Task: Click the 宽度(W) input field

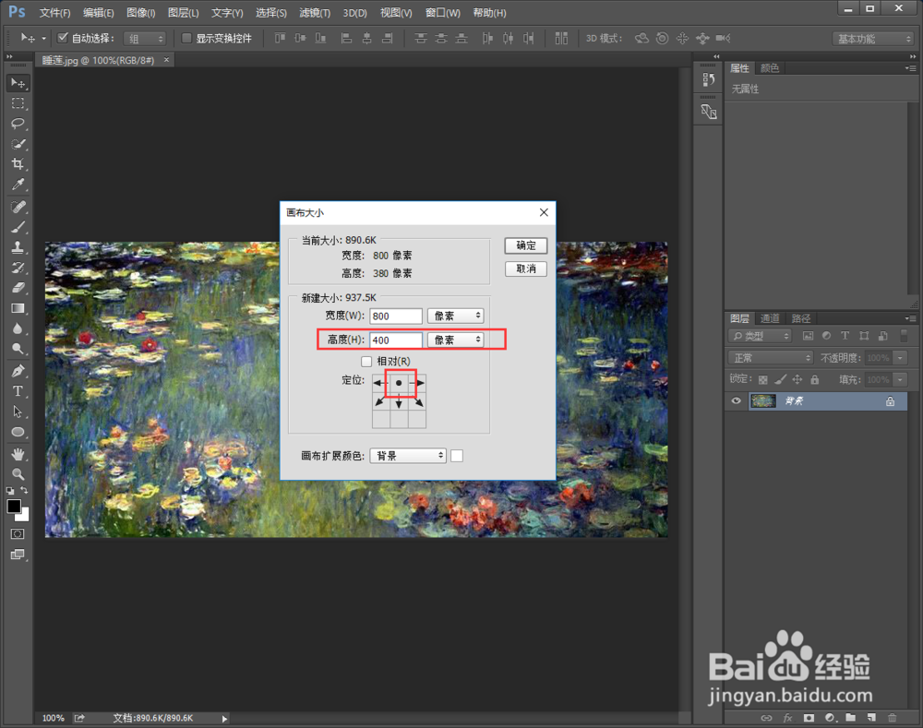Action: 396,316
